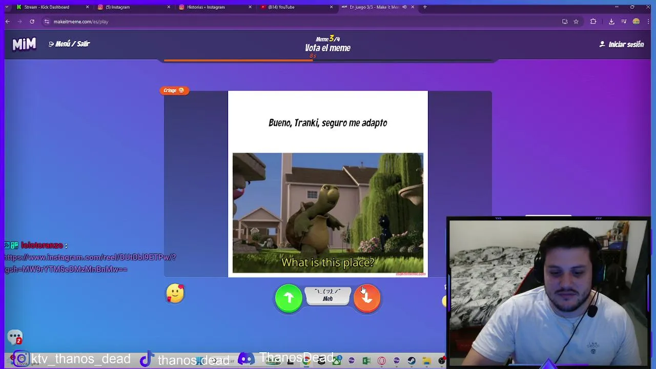This screenshot has height=369, width=656.
Task: Close the Stream - Kick Dashboard tab
Action: 87,7
